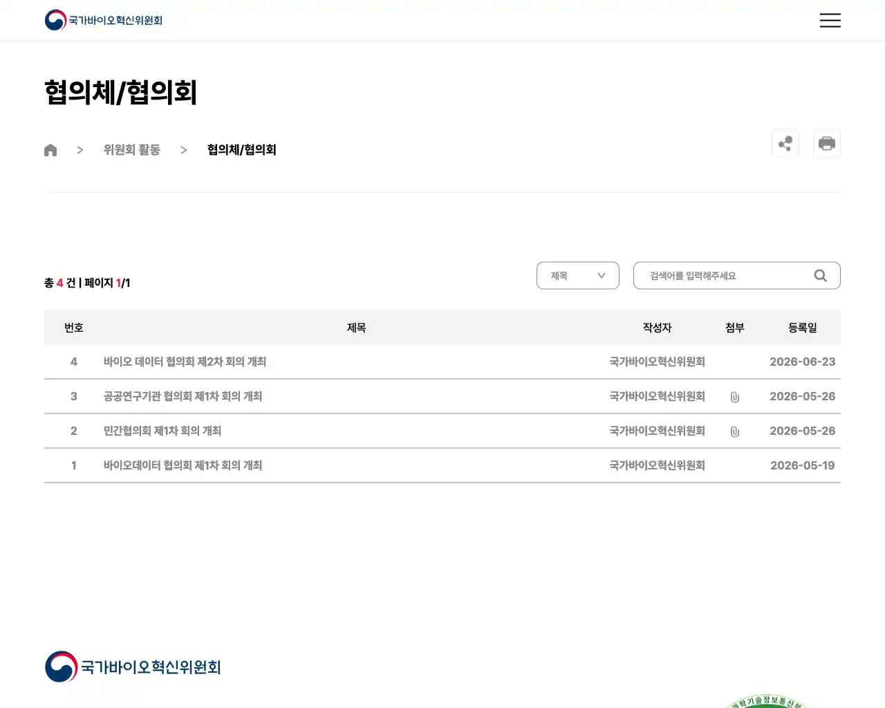Click the 작성자 column header
The height and width of the screenshot is (708, 885).
click(x=658, y=328)
